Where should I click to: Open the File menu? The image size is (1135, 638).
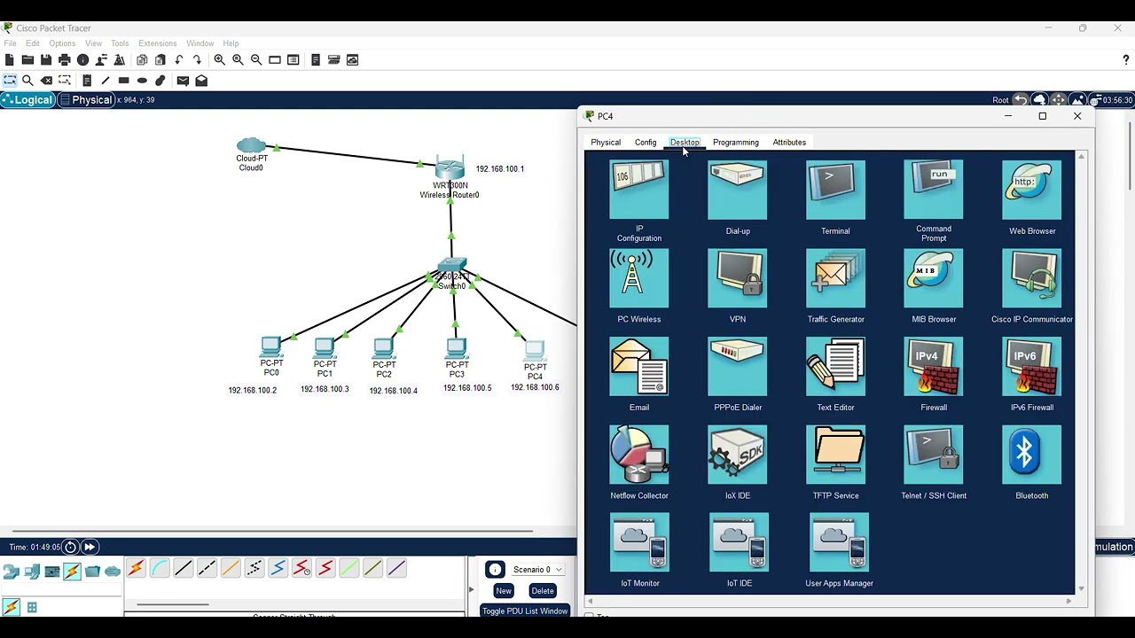click(x=10, y=43)
